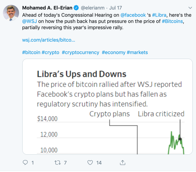Click the reply speech bubble icon
The height and width of the screenshot is (172, 196).
point(25,163)
